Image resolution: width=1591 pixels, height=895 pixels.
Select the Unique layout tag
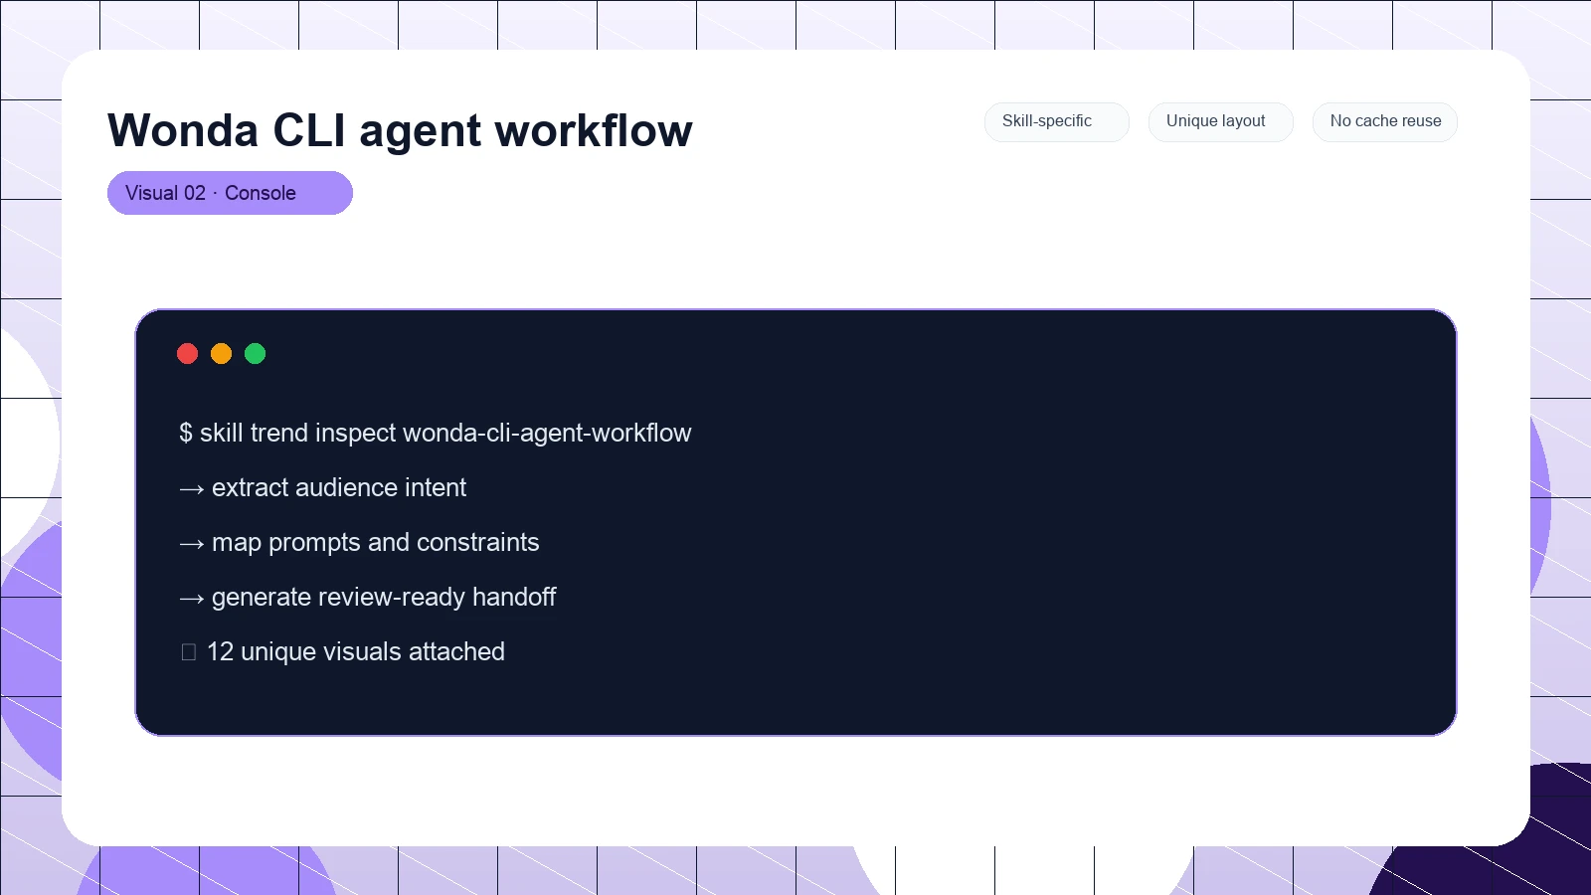[x=1220, y=121]
